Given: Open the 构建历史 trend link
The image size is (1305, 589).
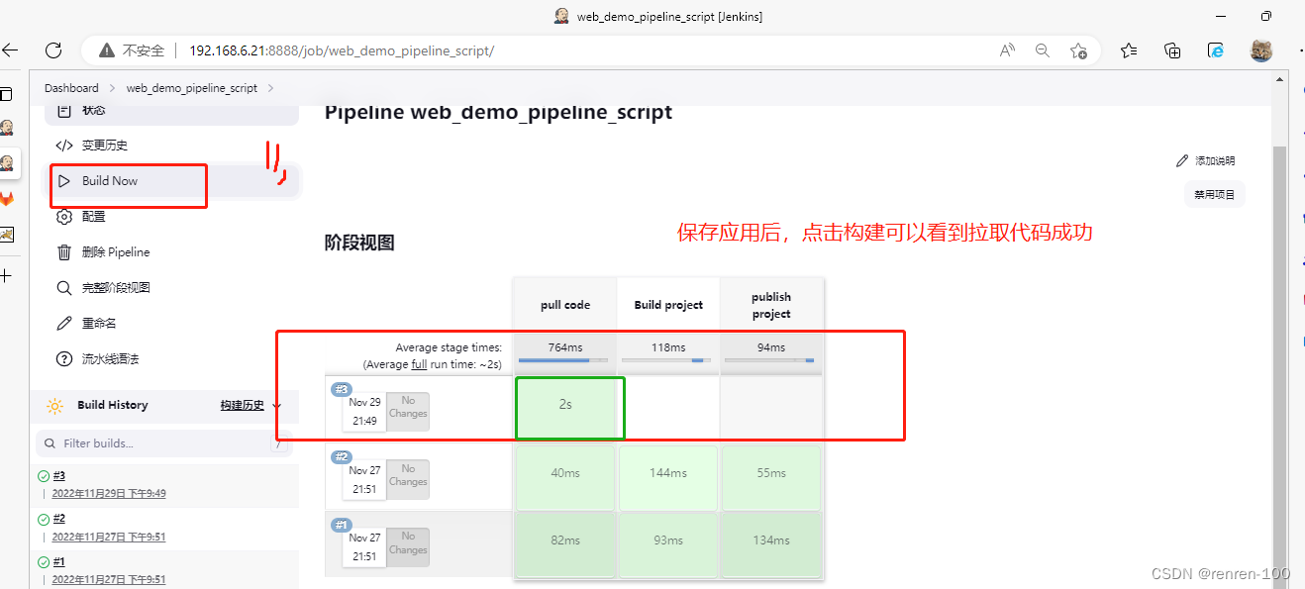Looking at the screenshot, I should tap(243, 406).
